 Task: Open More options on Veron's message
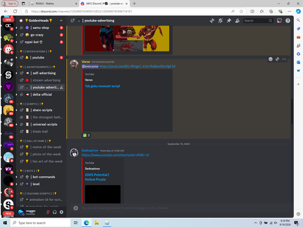(x=284, y=59)
